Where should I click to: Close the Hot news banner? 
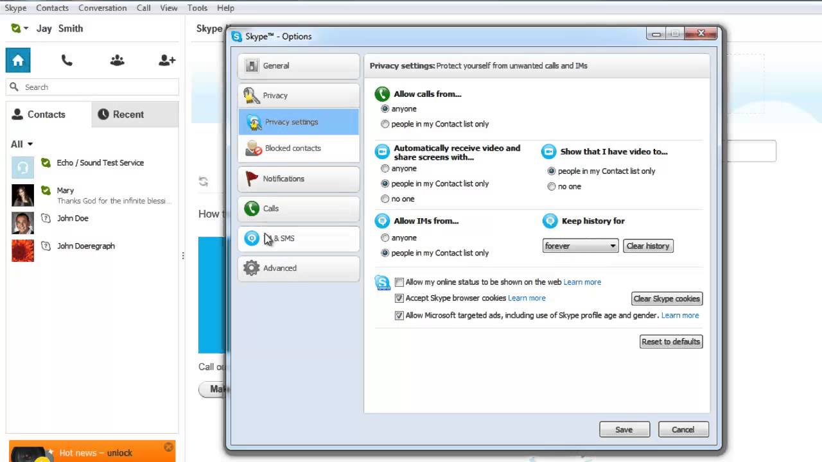tap(168, 447)
